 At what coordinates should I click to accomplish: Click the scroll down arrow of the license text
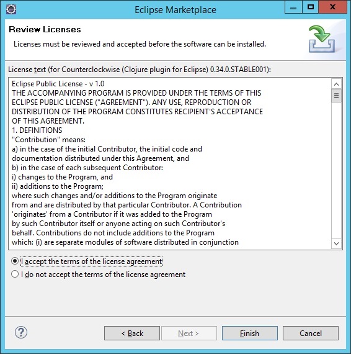[x=336, y=243]
